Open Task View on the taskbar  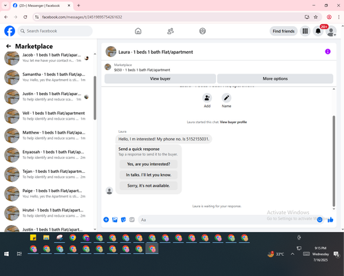(x=19, y=254)
